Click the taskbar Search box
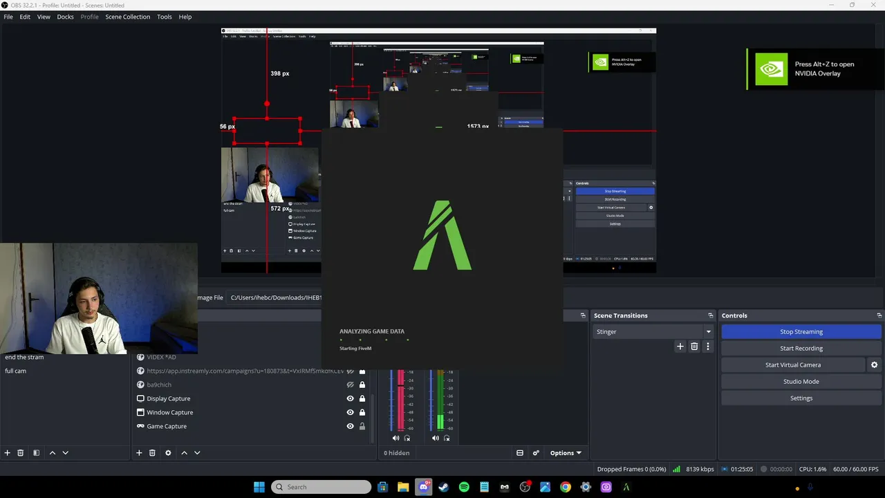 point(322,487)
